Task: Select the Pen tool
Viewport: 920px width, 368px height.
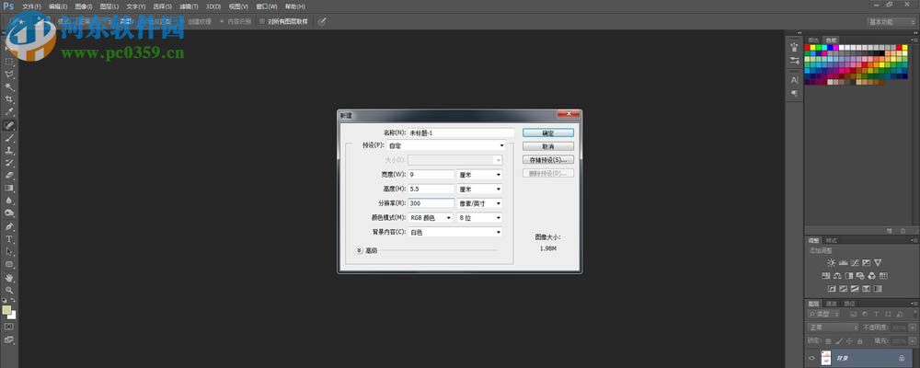Action: (x=9, y=226)
